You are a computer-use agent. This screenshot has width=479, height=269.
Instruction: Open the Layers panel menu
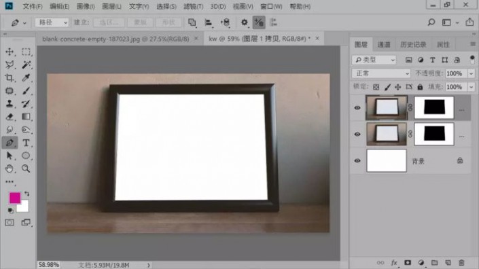(473, 44)
